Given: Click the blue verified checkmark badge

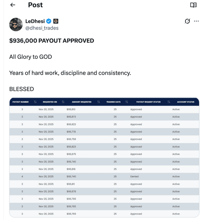Looking at the screenshot, I should pos(49,21).
